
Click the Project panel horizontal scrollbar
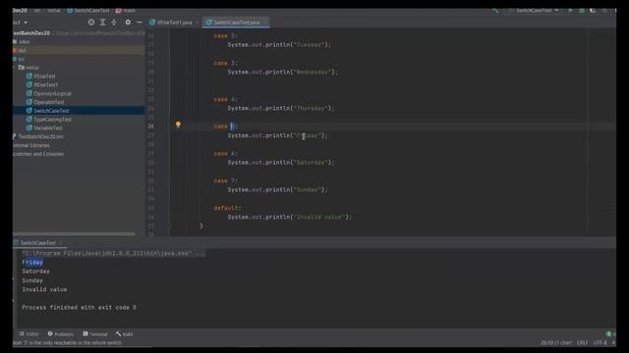pyautogui.click(x=75, y=234)
